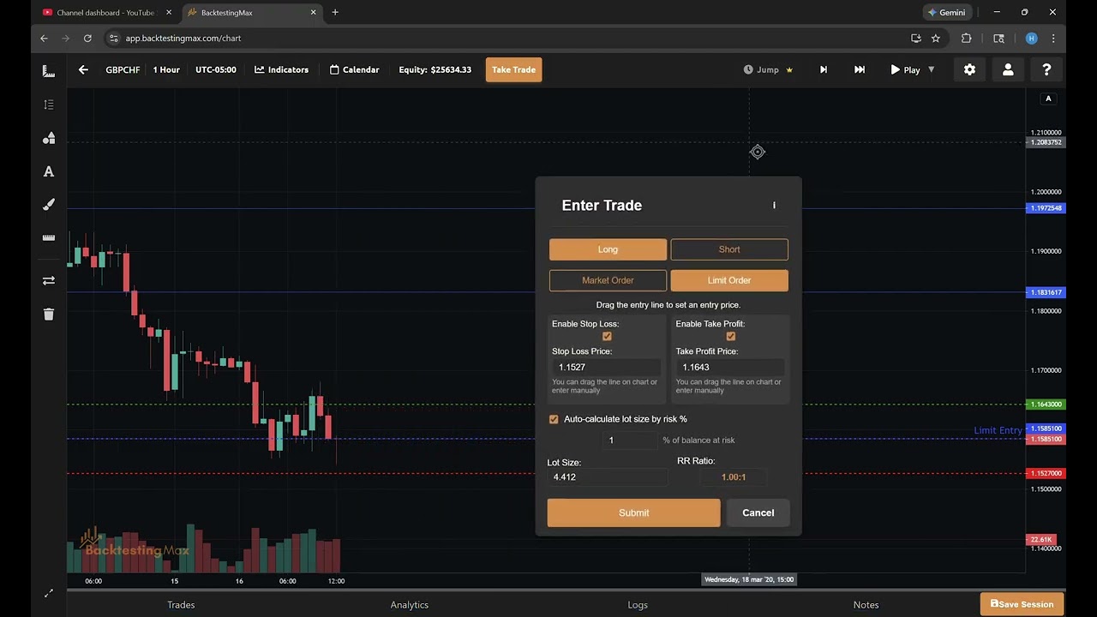Click the green 1.1643000 take profit price label
1097x617 pixels.
[1046, 404]
